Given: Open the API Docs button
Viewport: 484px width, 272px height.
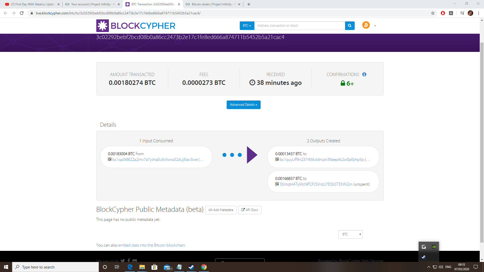Looking at the screenshot, I should (250, 210).
